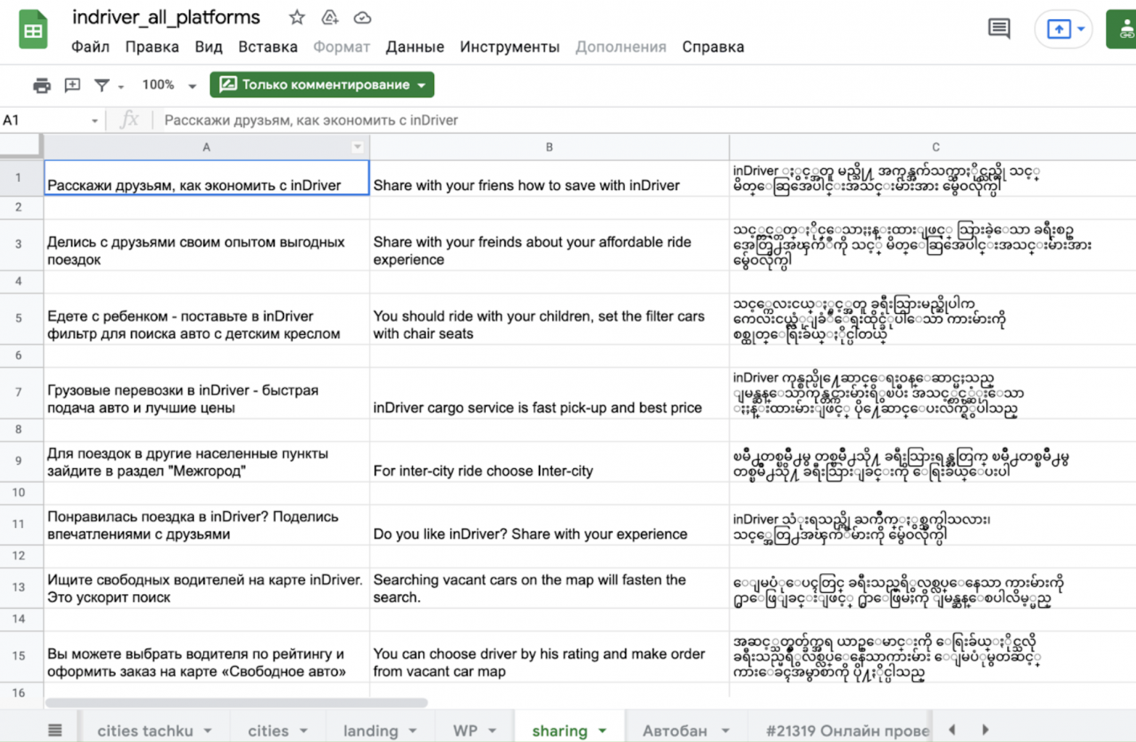Click the add to Drive icon
Viewport: 1136px width, 742px height.
pyautogui.click(x=330, y=17)
